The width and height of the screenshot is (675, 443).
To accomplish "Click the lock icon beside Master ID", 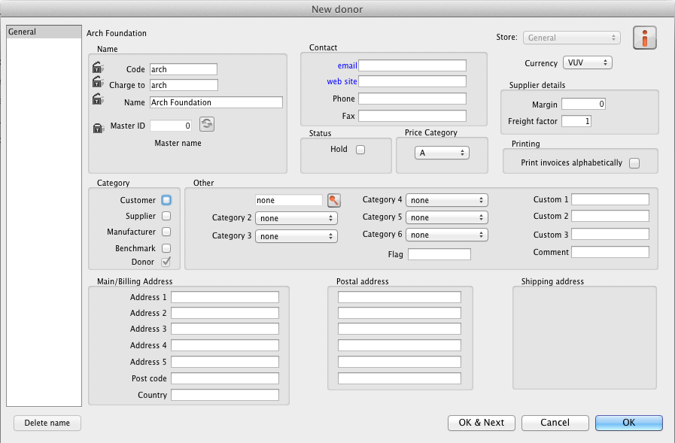I will pyautogui.click(x=98, y=128).
